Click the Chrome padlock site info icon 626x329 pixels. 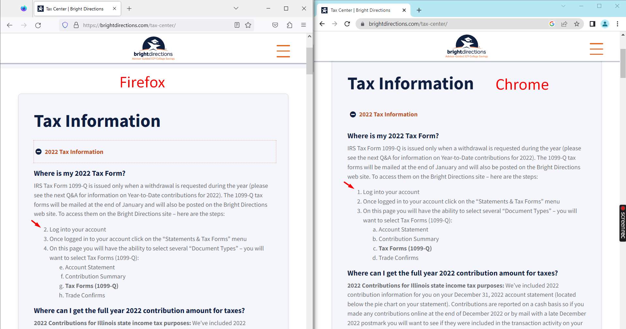(x=362, y=24)
